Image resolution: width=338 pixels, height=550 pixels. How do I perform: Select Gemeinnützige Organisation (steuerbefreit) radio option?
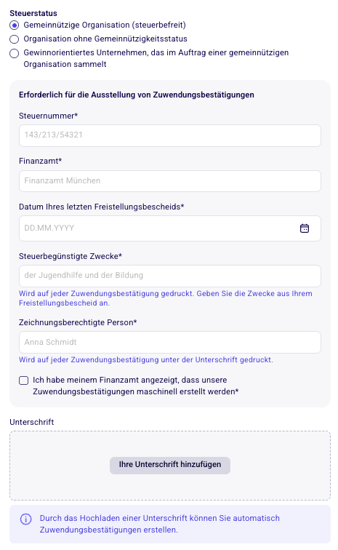(x=14, y=25)
